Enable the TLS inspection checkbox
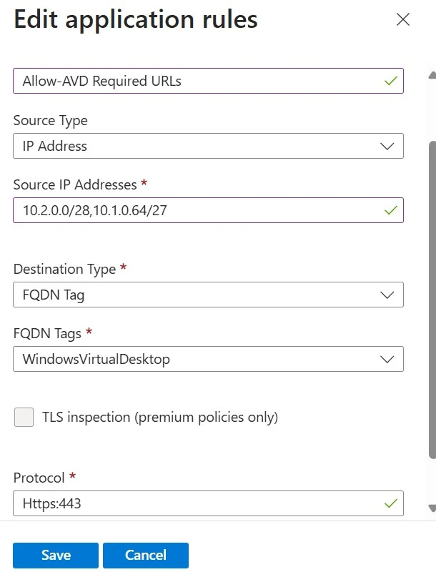The width and height of the screenshot is (436, 577). pyautogui.click(x=24, y=417)
